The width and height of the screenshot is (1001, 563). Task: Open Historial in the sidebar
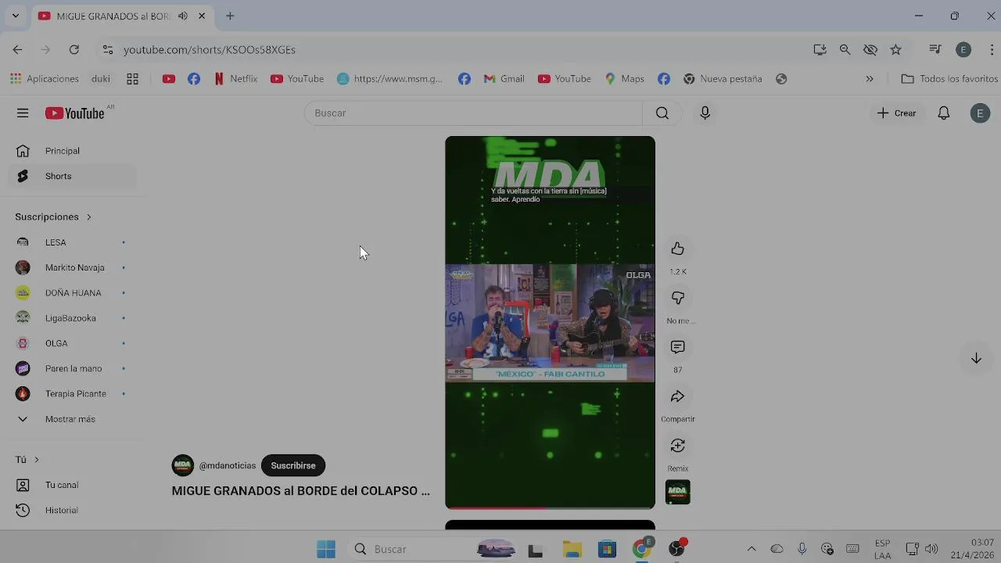pos(72,510)
